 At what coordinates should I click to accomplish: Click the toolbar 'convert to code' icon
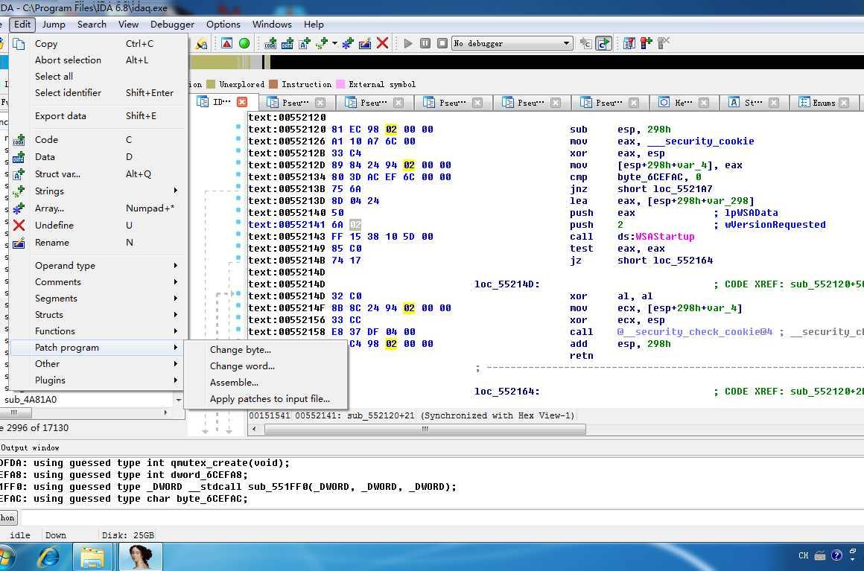270,43
